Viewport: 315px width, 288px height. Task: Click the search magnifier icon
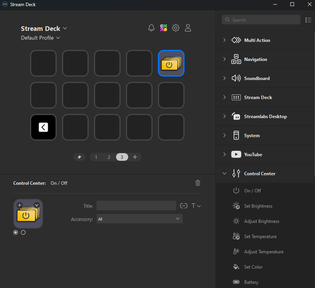[x=227, y=20]
